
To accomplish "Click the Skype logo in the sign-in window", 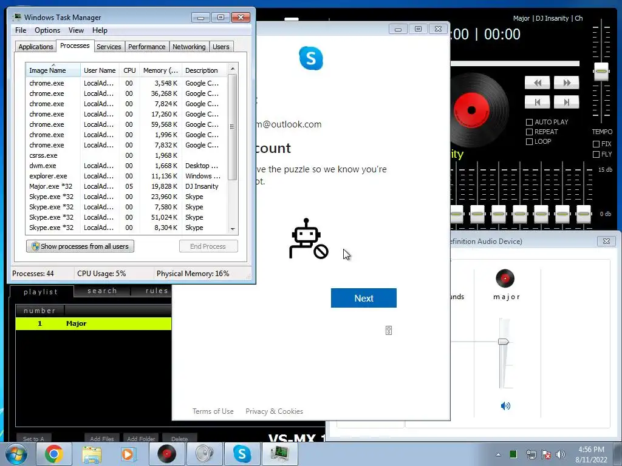I will pos(311,58).
